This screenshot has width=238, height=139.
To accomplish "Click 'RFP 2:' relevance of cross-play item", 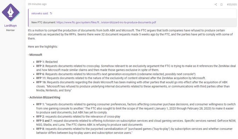I will coord(78,117).
